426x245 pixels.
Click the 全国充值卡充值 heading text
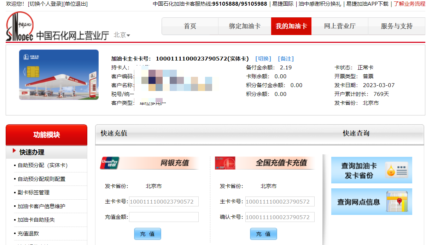tap(281, 163)
